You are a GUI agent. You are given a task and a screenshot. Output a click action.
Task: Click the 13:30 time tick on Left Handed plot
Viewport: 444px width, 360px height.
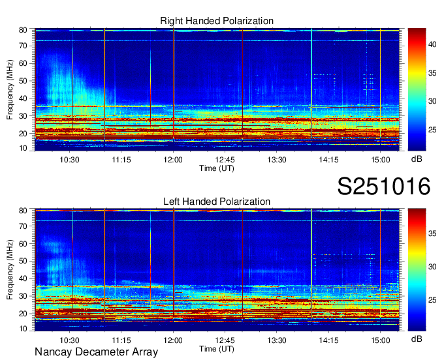click(x=277, y=340)
